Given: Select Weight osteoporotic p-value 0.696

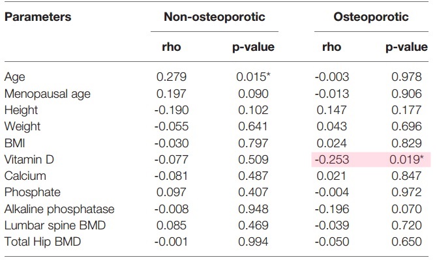Looking at the screenshot, I should coord(406,126).
